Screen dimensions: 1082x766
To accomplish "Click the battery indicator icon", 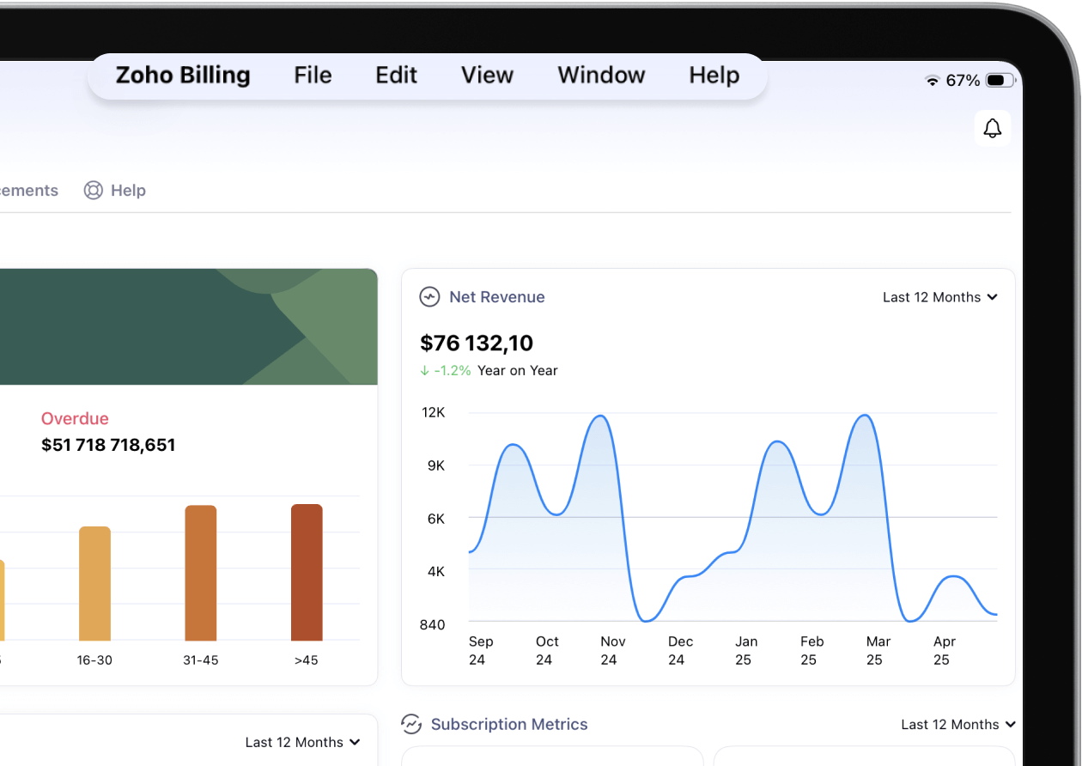I will click(x=1000, y=81).
